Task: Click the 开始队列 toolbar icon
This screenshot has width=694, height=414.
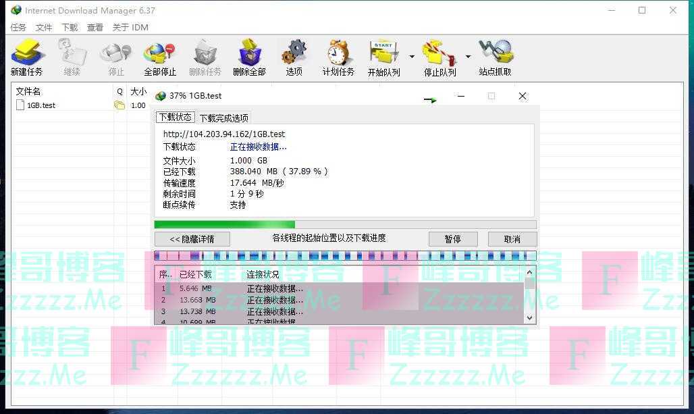Action: click(x=383, y=53)
